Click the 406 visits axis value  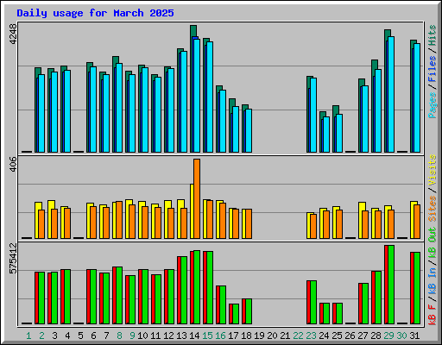[x=13, y=164]
